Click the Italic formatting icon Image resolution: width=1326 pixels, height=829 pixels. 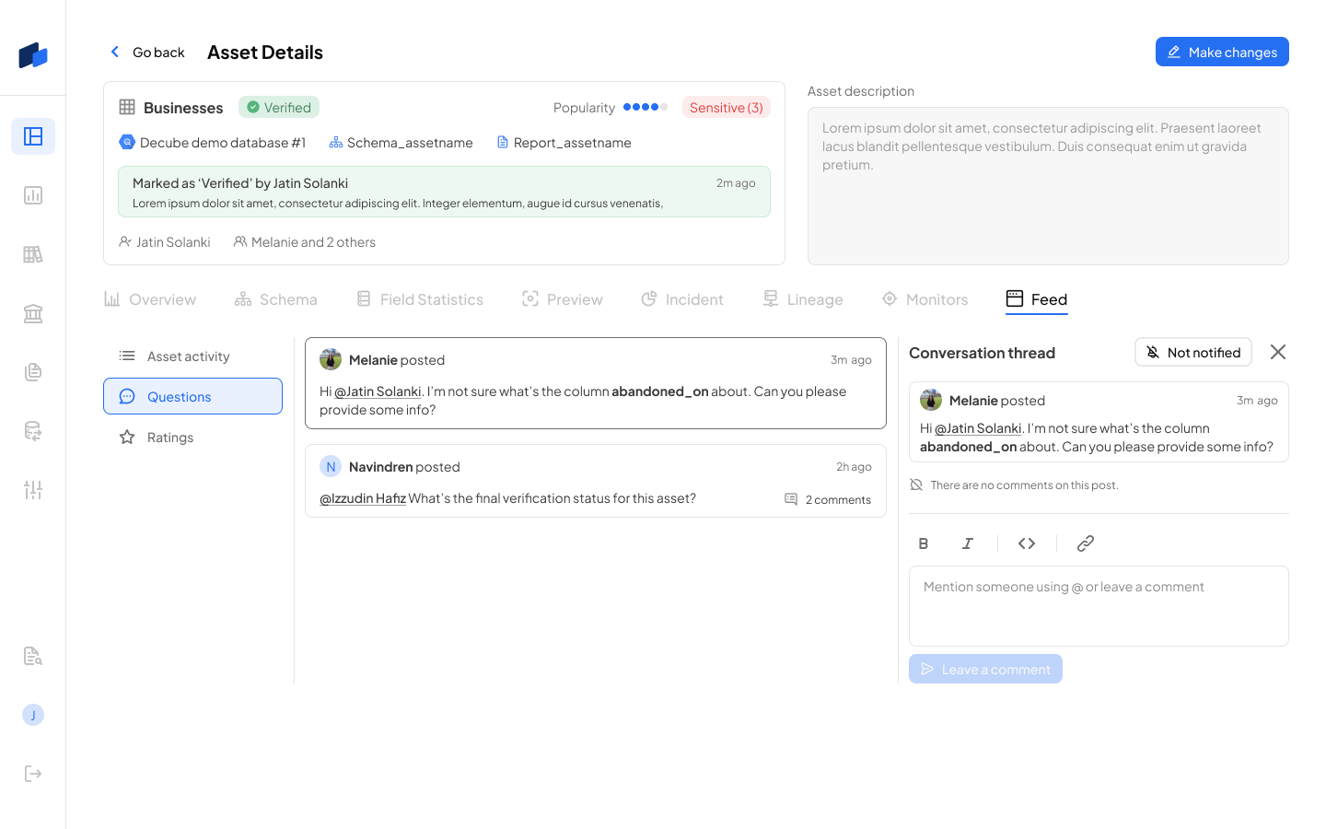click(x=968, y=543)
